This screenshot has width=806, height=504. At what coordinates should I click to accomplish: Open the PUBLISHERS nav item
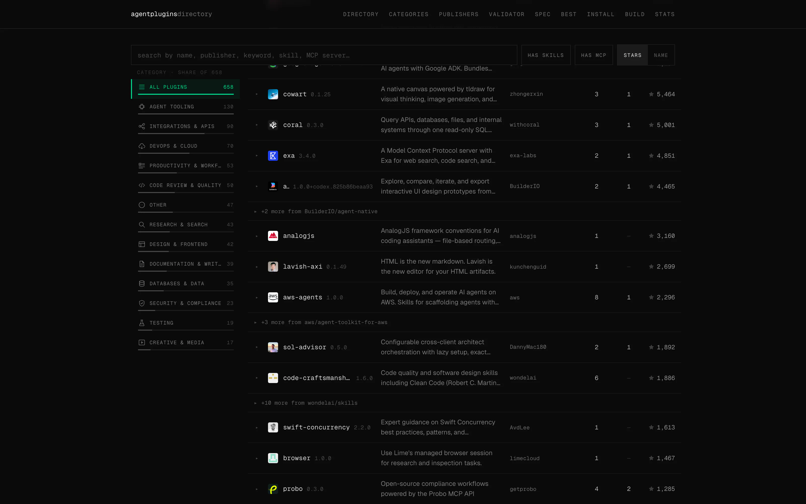coord(459,14)
